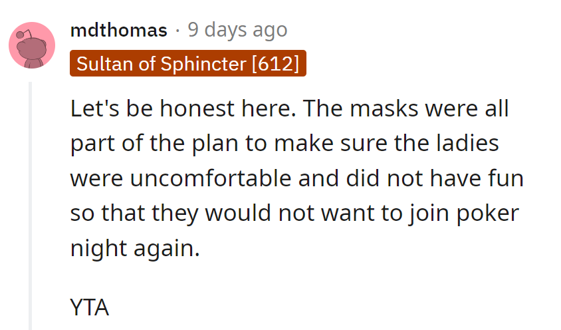Click the words "night again." in the comment

click(x=135, y=247)
